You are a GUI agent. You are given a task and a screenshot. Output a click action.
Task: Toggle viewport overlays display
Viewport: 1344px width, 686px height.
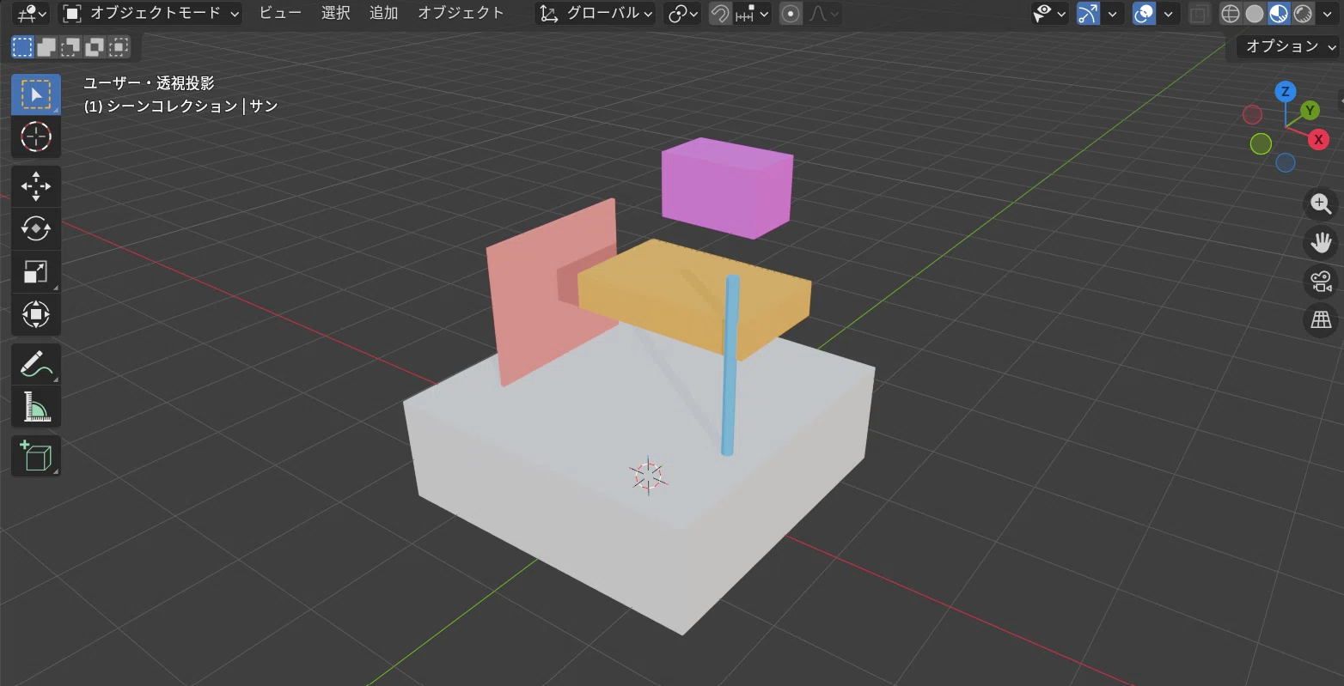click(x=1144, y=14)
